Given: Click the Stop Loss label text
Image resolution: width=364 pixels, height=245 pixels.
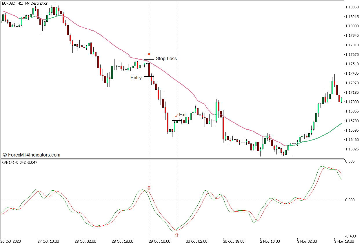Looking at the screenshot, I should (x=166, y=58).
